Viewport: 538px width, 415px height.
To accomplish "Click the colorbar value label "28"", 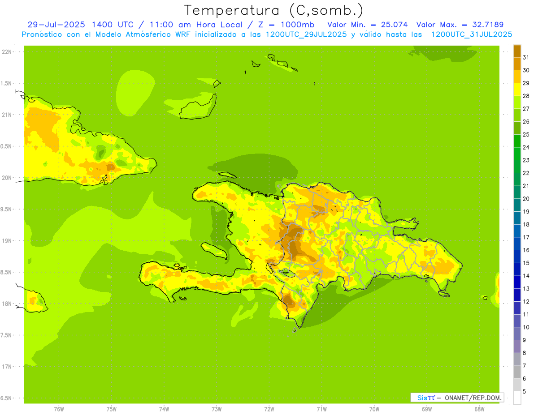I will [526, 96].
